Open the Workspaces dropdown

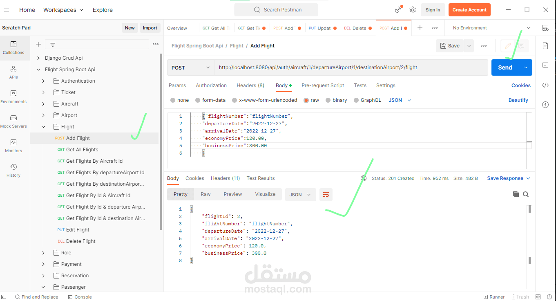coord(63,10)
